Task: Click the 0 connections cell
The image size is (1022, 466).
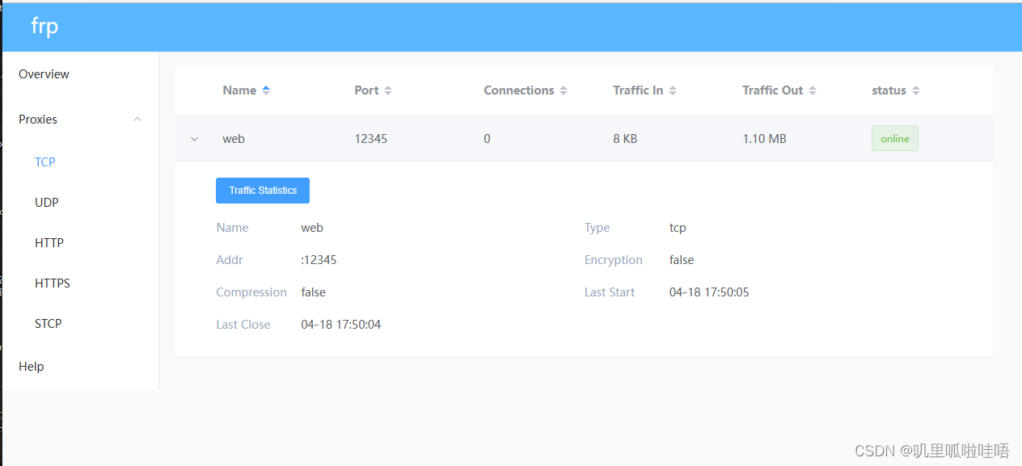Action: (x=487, y=139)
